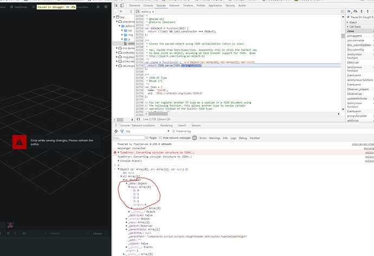Image resolution: width=374 pixels, height=256 pixels.
Task: Click the console filter funnel icon
Action: coord(121,131)
